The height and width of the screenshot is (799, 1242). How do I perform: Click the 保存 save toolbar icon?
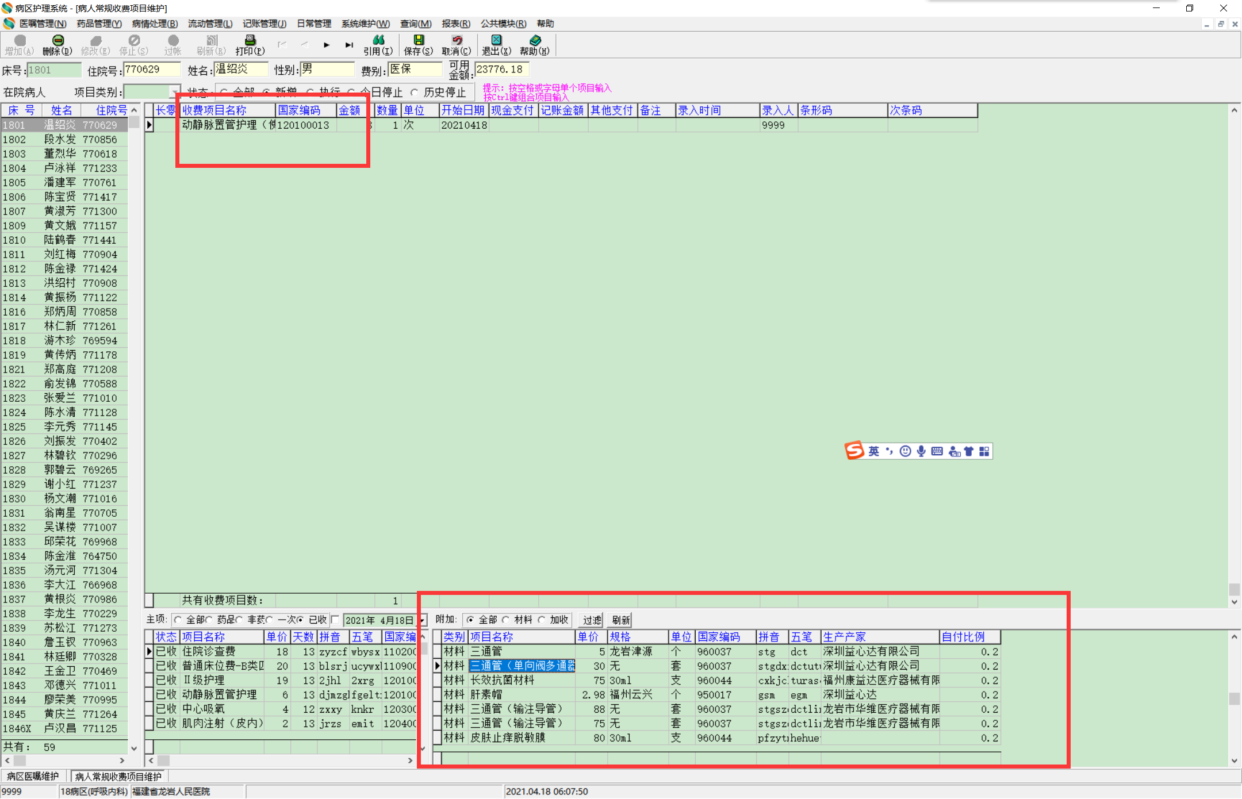tap(418, 41)
